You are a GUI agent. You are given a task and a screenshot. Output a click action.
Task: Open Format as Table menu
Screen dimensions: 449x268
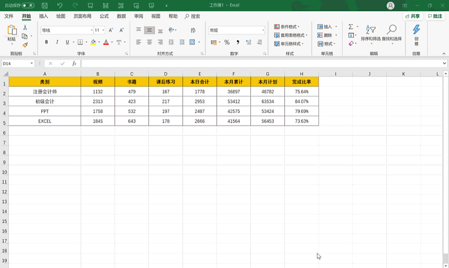pos(291,35)
